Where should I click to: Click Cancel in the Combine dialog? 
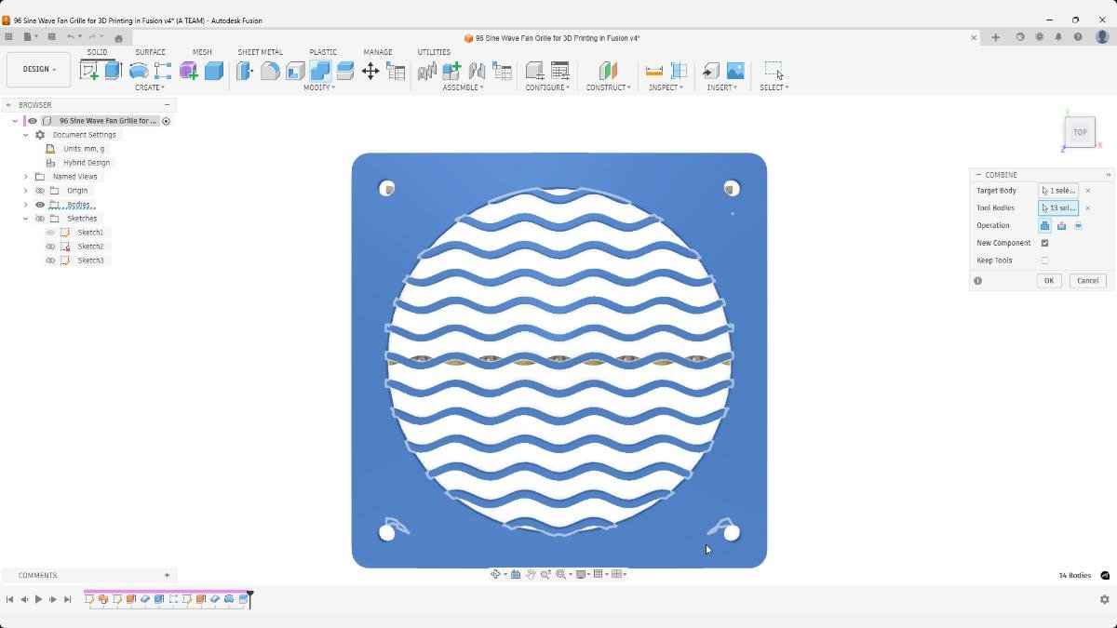[1087, 281]
